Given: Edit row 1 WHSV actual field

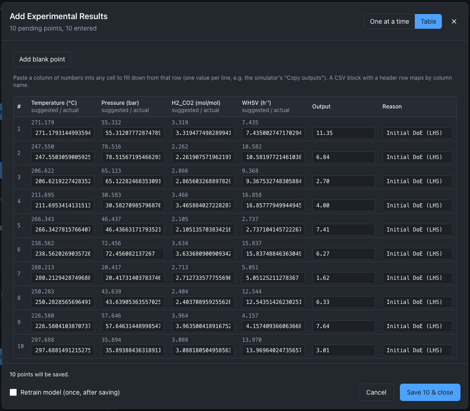Looking at the screenshot, I should pyautogui.click(x=273, y=133).
